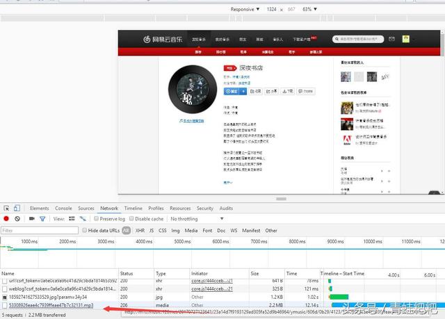The image size is (445, 319).
Task: Click the blue play button on the song page
Action: [231, 91]
